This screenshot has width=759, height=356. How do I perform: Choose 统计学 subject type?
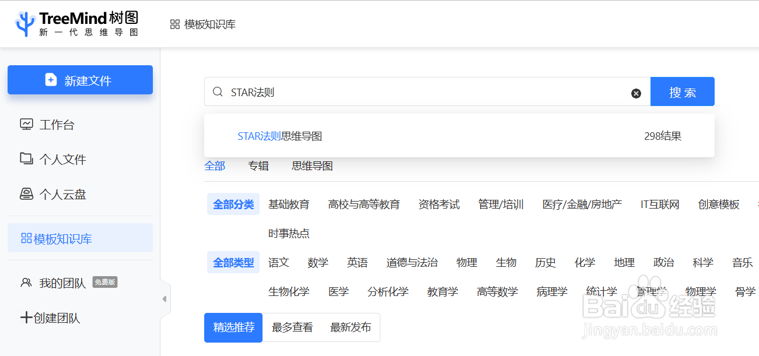[x=601, y=292]
